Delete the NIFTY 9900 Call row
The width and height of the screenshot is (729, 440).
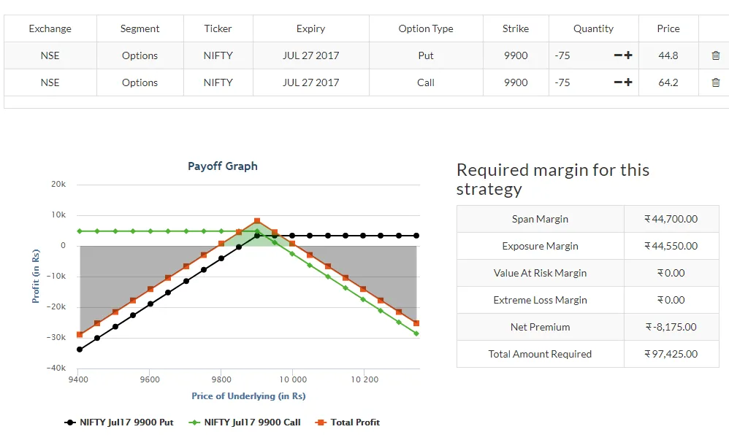[x=715, y=82]
